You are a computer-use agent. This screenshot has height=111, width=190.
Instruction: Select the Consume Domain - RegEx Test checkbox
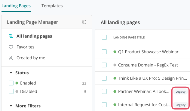(104, 65)
